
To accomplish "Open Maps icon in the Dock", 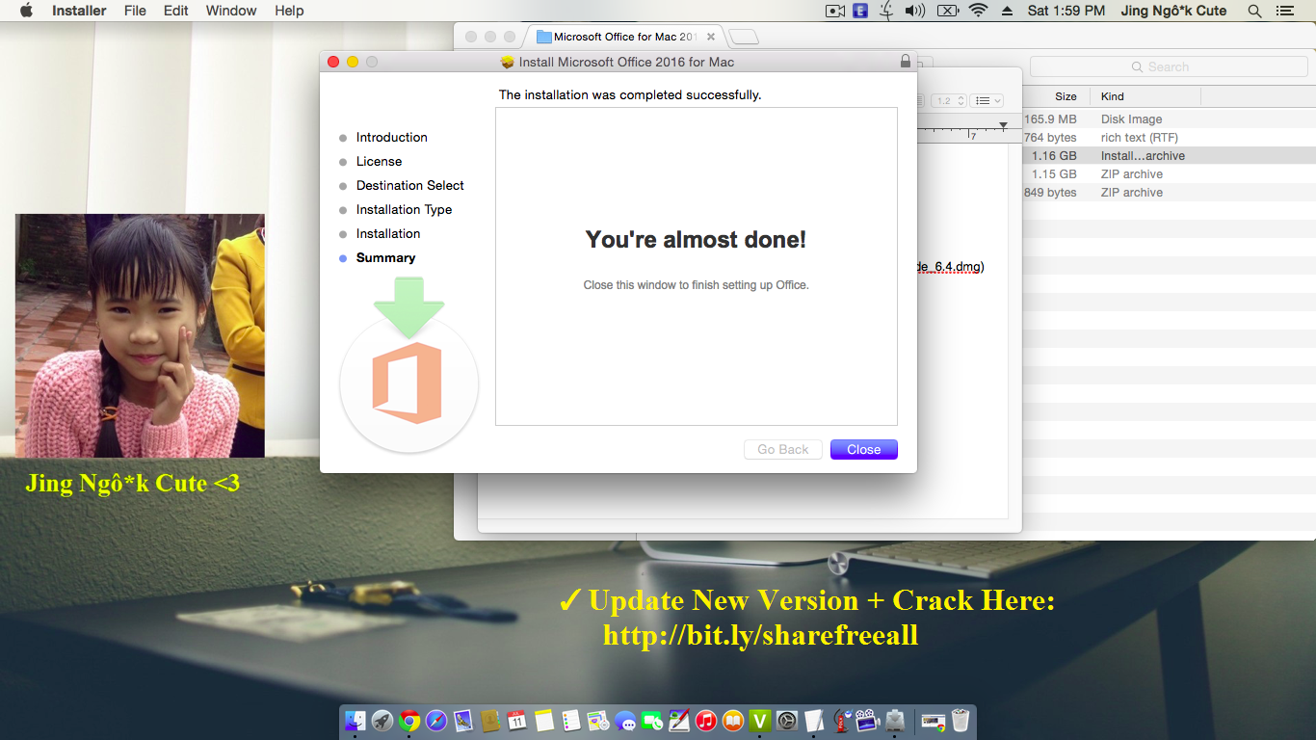I will [598, 720].
